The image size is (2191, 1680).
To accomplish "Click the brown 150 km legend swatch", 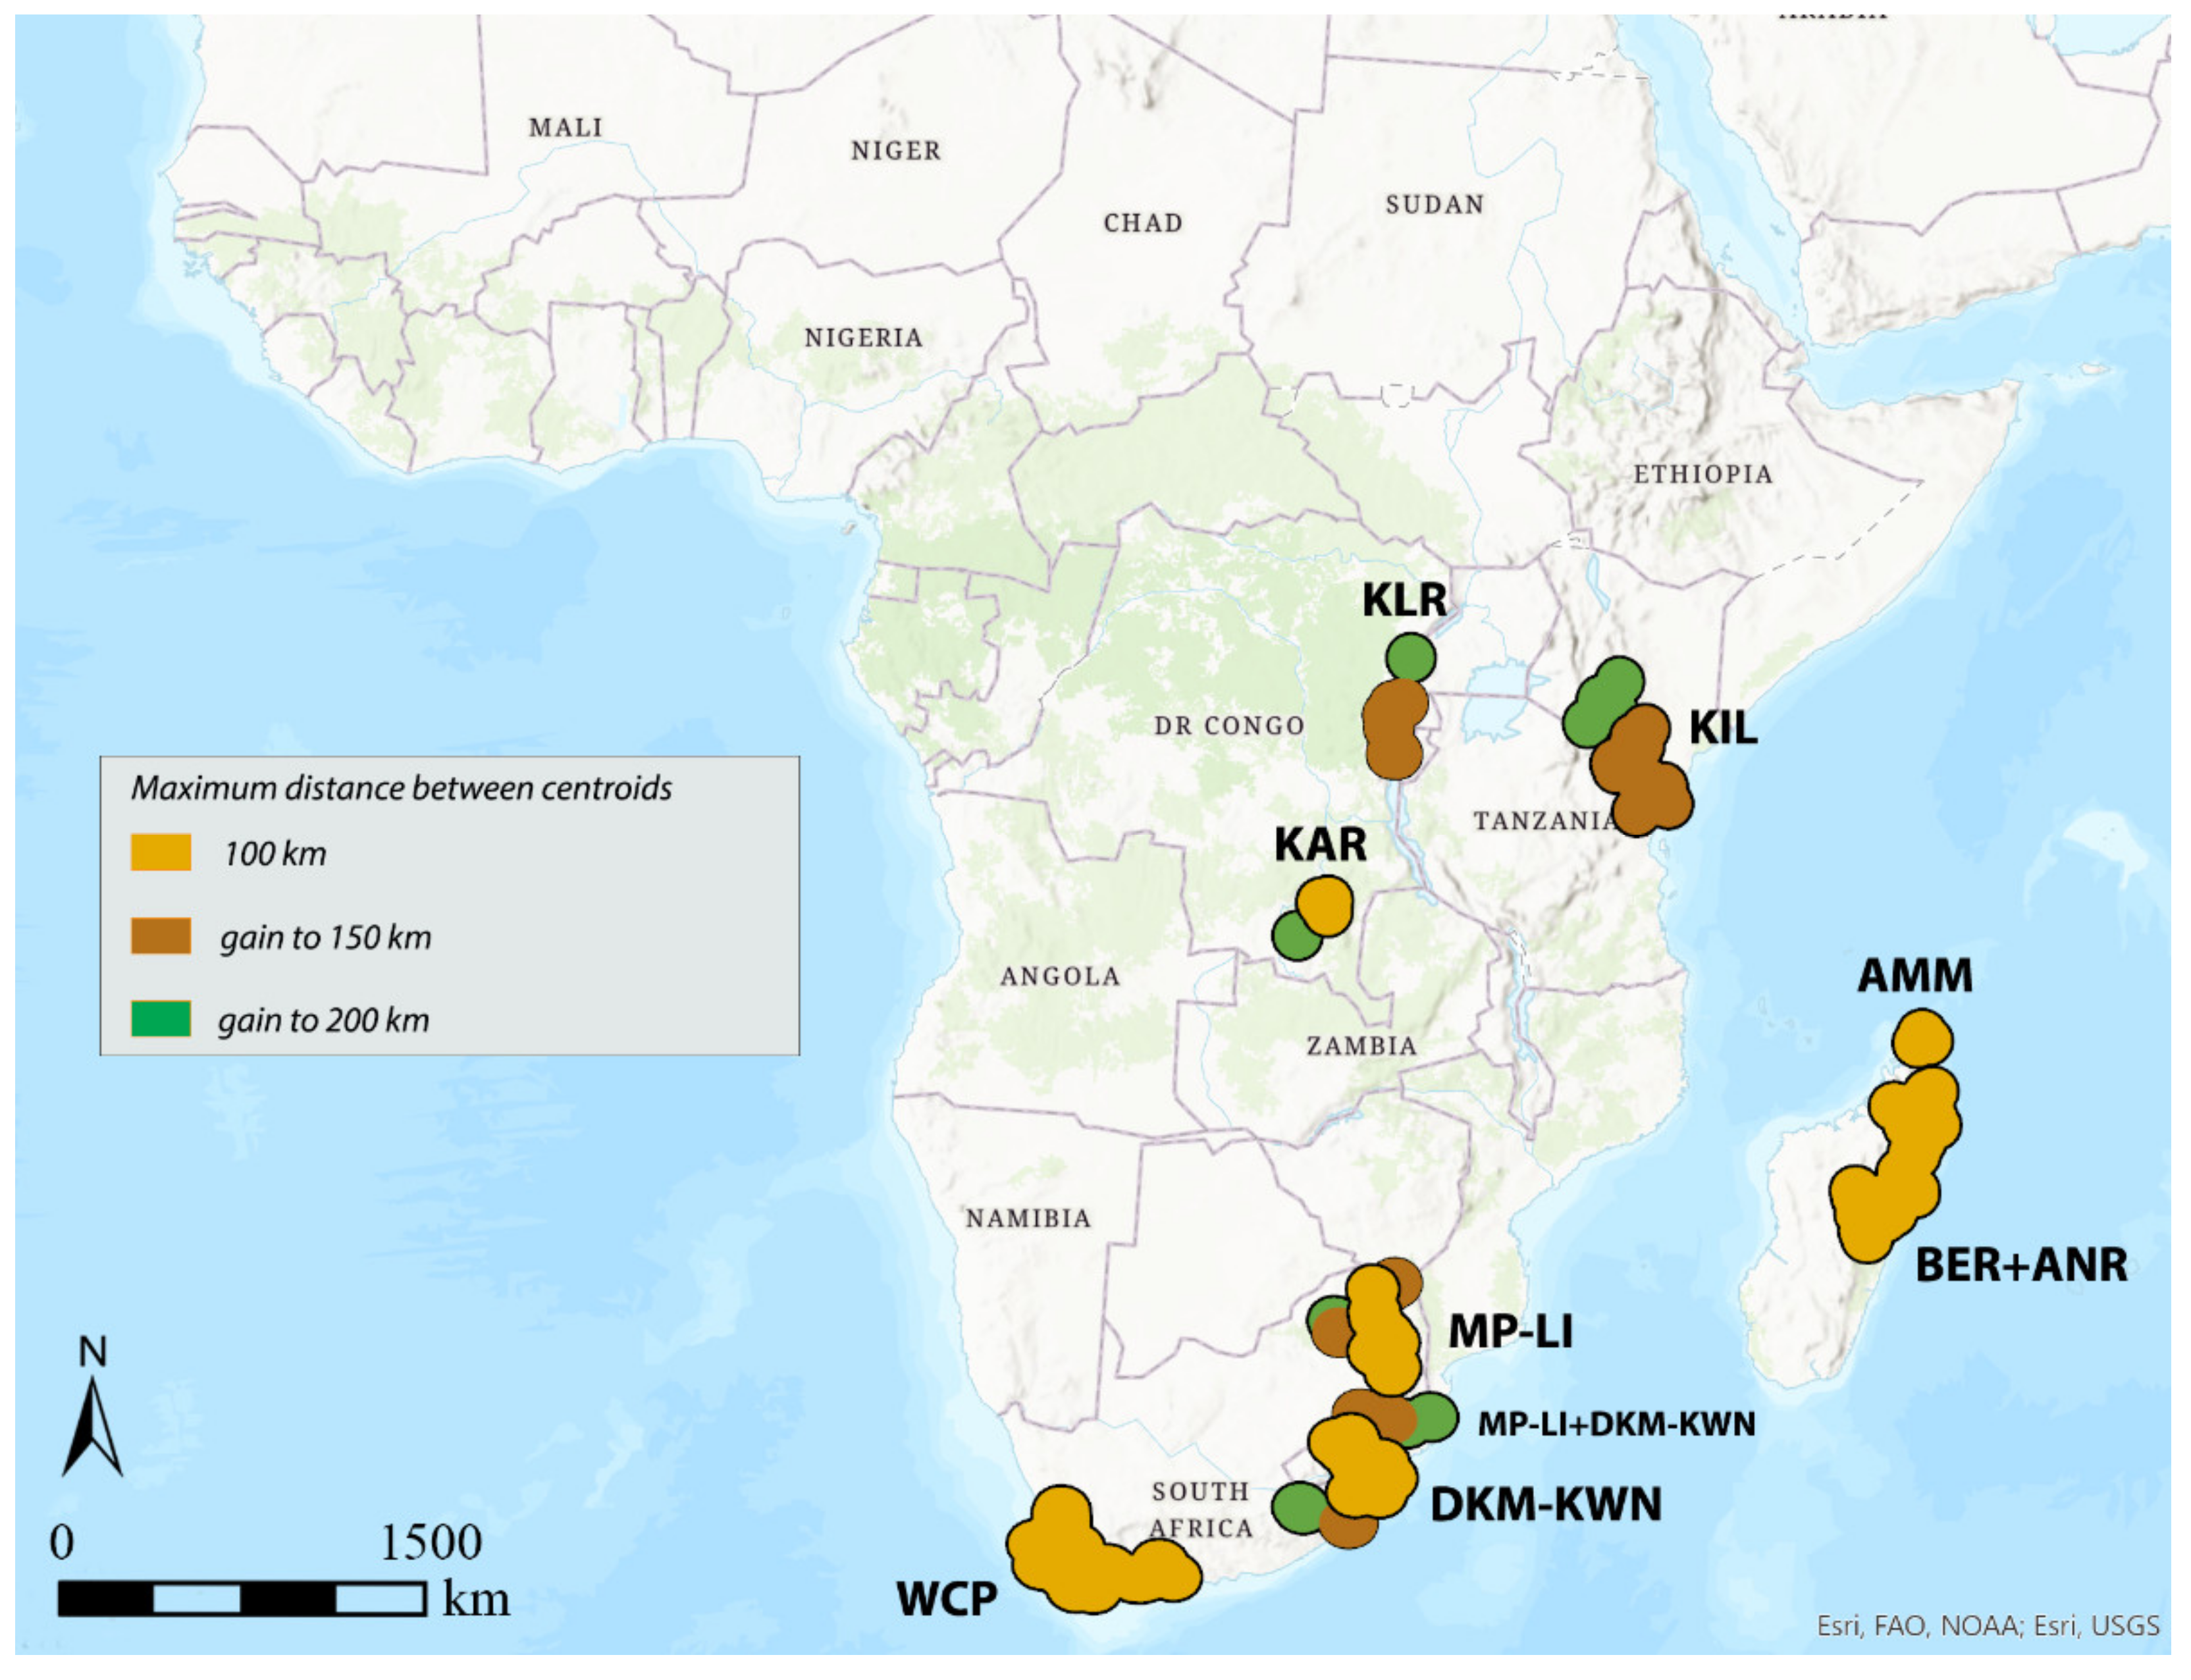I will (161, 936).
